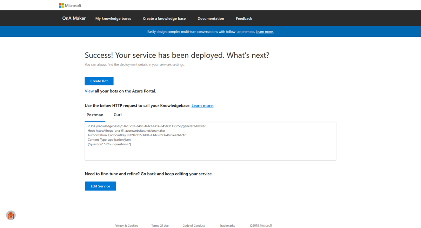Select the Postman tab
Image resolution: width=421 pixels, height=228 pixels.
tap(95, 115)
